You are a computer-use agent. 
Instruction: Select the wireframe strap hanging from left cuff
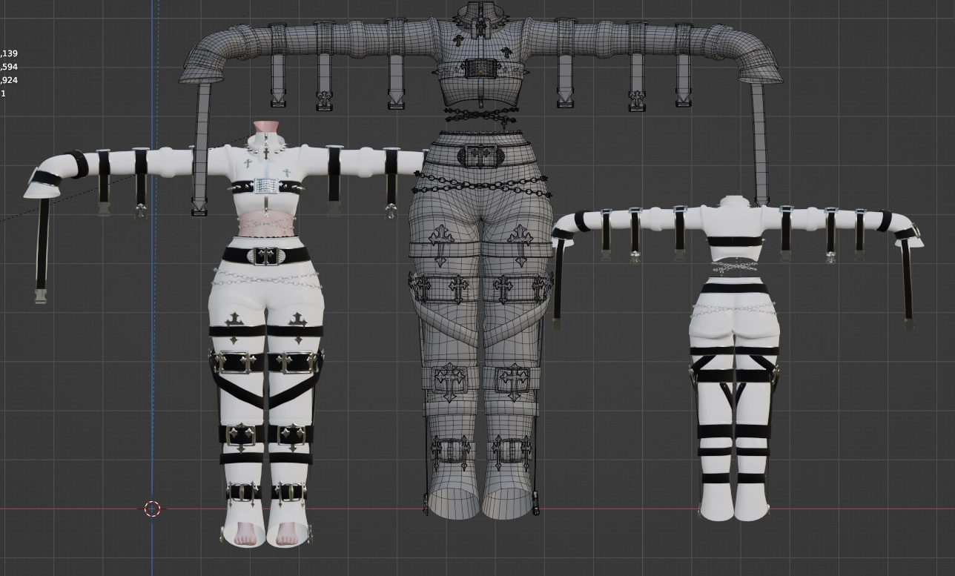coord(201,148)
